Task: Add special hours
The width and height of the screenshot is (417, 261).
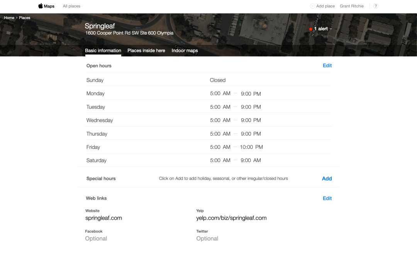Action: [x=327, y=179]
